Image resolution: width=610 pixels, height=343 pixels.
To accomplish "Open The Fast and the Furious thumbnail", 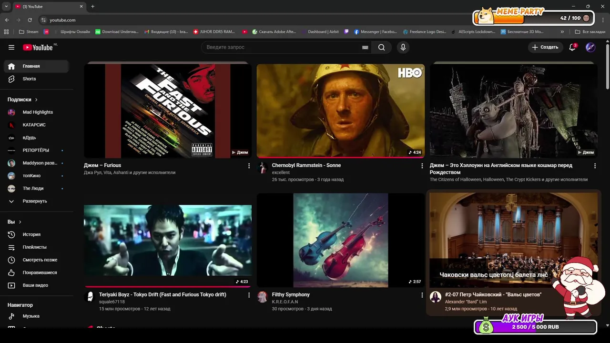I will (x=168, y=111).
